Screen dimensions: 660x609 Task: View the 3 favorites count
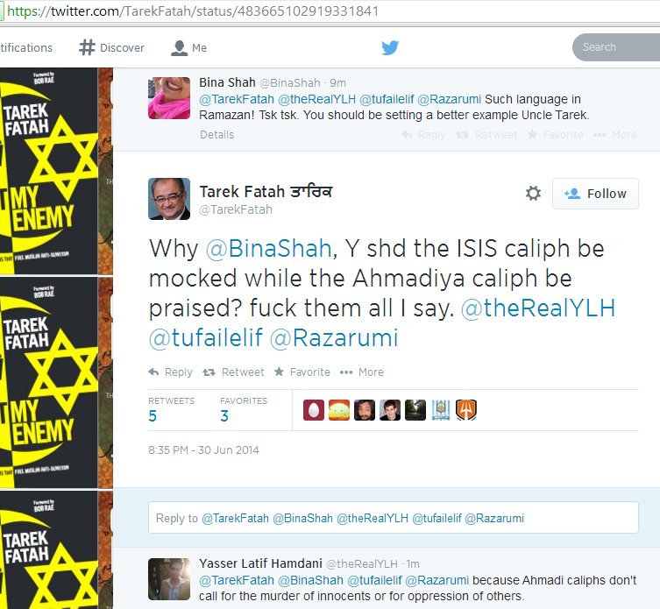coord(224,416)
